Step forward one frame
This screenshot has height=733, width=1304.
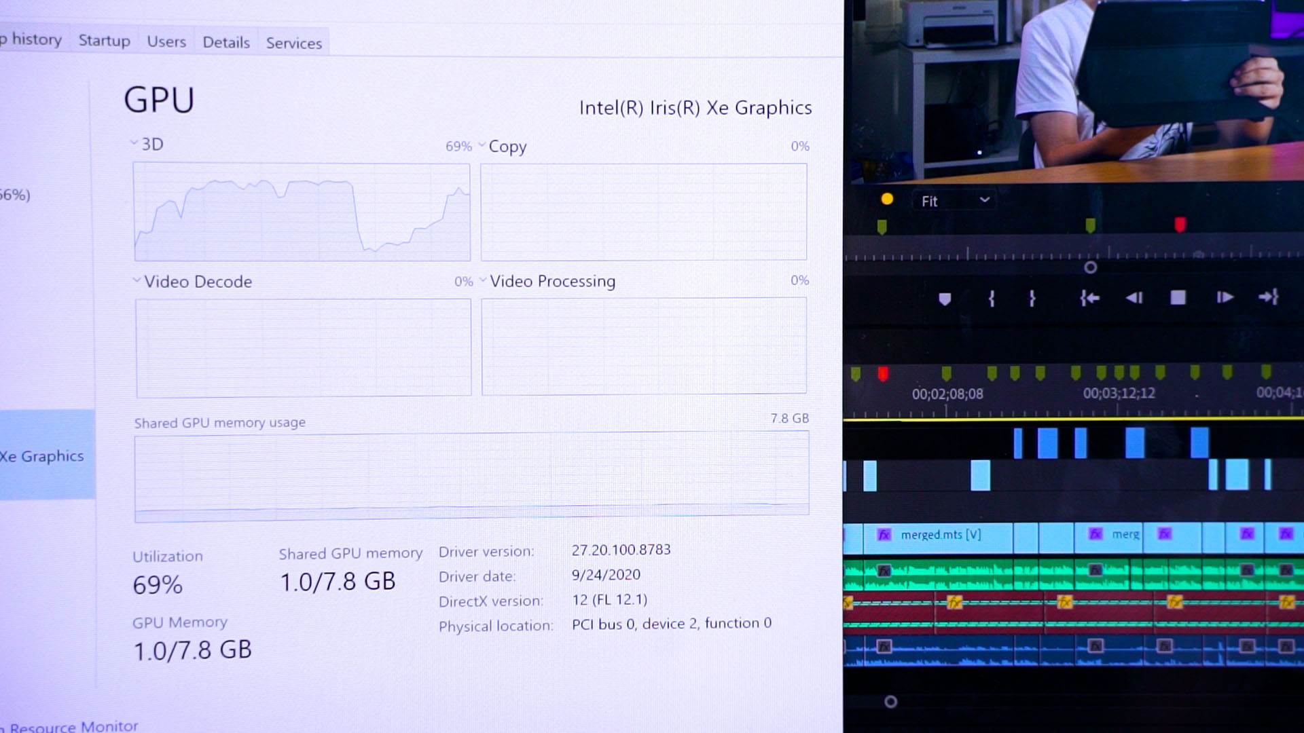point(1225,297)
